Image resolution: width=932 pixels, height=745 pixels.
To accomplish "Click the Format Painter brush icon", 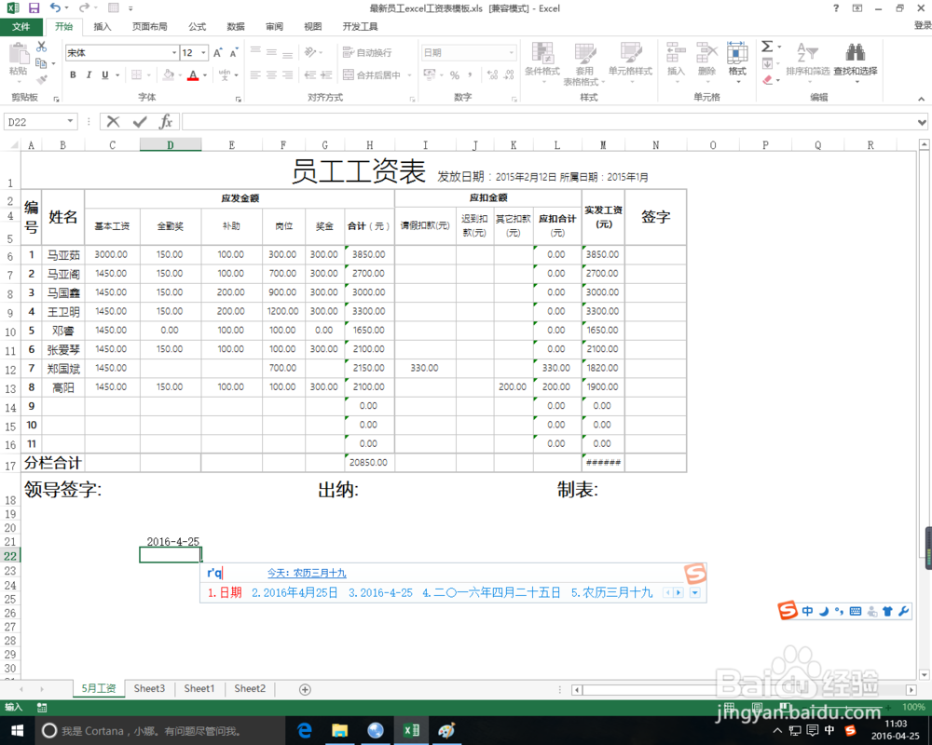I will click(41, 78).
